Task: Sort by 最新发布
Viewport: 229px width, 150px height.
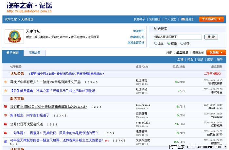Action: click(x=198, y=52)
